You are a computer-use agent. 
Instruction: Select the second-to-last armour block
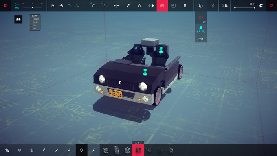[160, 150]
